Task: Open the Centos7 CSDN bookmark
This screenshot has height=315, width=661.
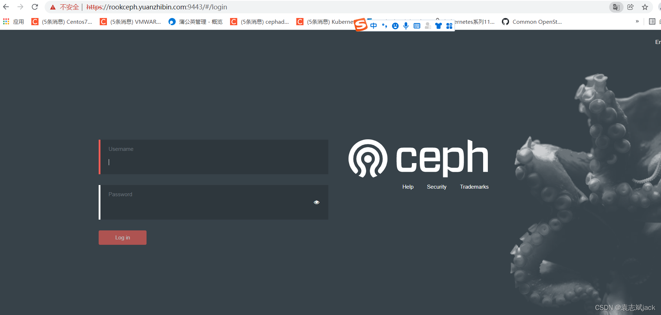Action: pos(62,22)
